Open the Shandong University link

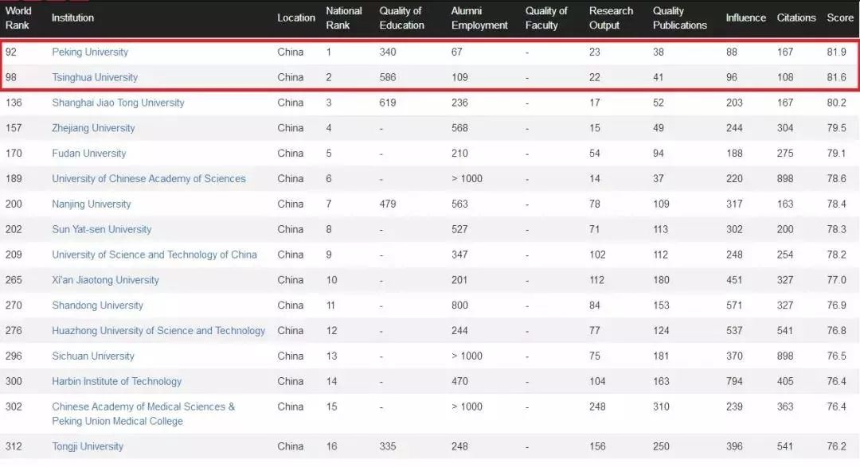click(98, 305)
